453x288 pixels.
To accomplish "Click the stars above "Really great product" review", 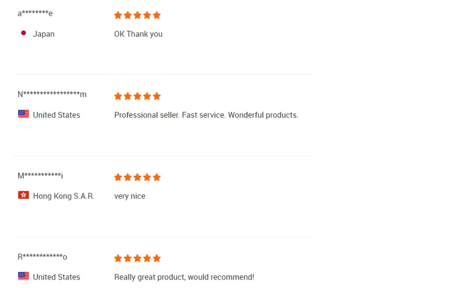I will coord(137,258).
